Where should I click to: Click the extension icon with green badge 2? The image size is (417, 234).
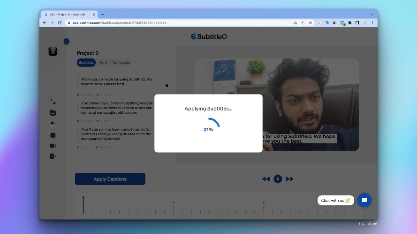[x=342, y=23]
